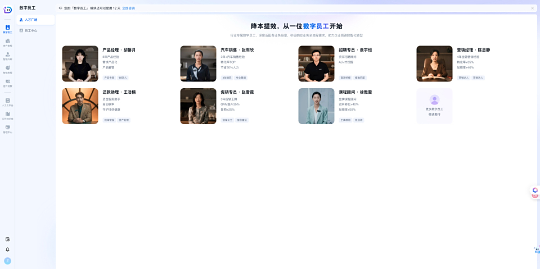Click the clipboard icon above the bell
540x269 pixels.
[x=7, y=239]
